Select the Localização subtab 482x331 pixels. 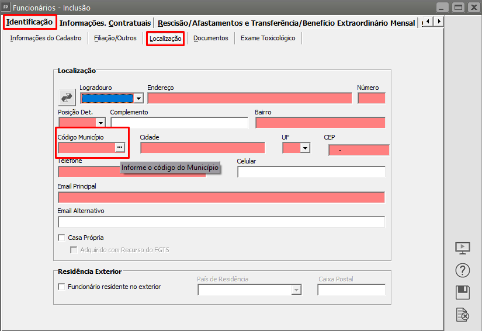[165, 39]
